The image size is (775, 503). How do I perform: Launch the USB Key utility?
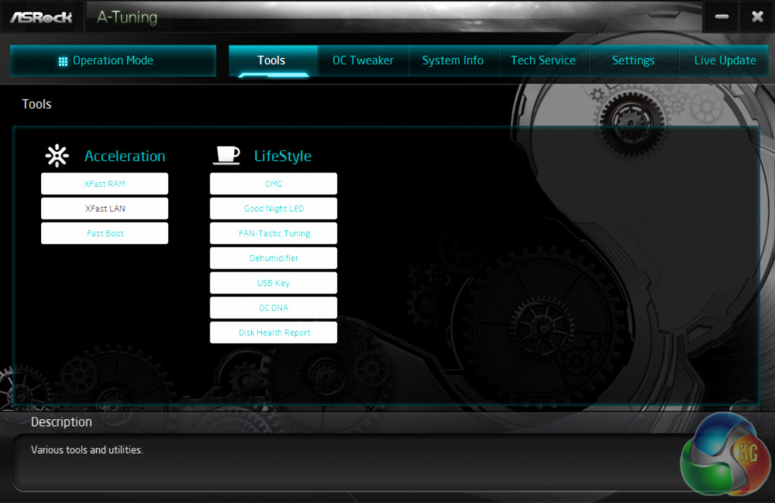pyautogui.click(x=273, y=283)
